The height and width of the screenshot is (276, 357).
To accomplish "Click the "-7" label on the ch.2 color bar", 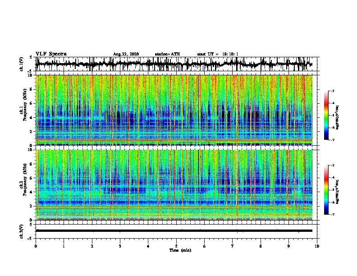I will click(332, 214).
